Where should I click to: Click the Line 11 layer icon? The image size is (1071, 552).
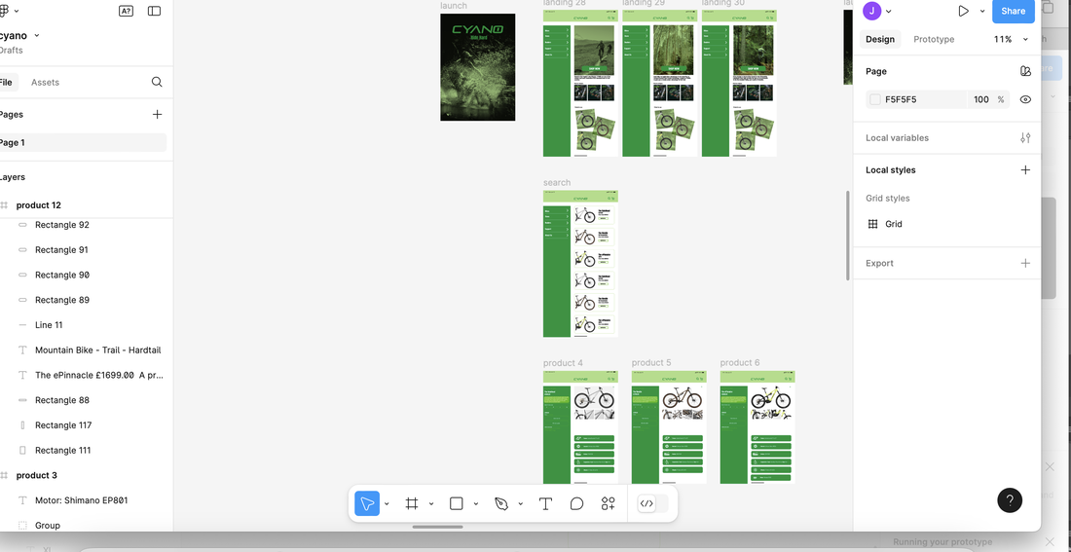click(x=22, y=325)
